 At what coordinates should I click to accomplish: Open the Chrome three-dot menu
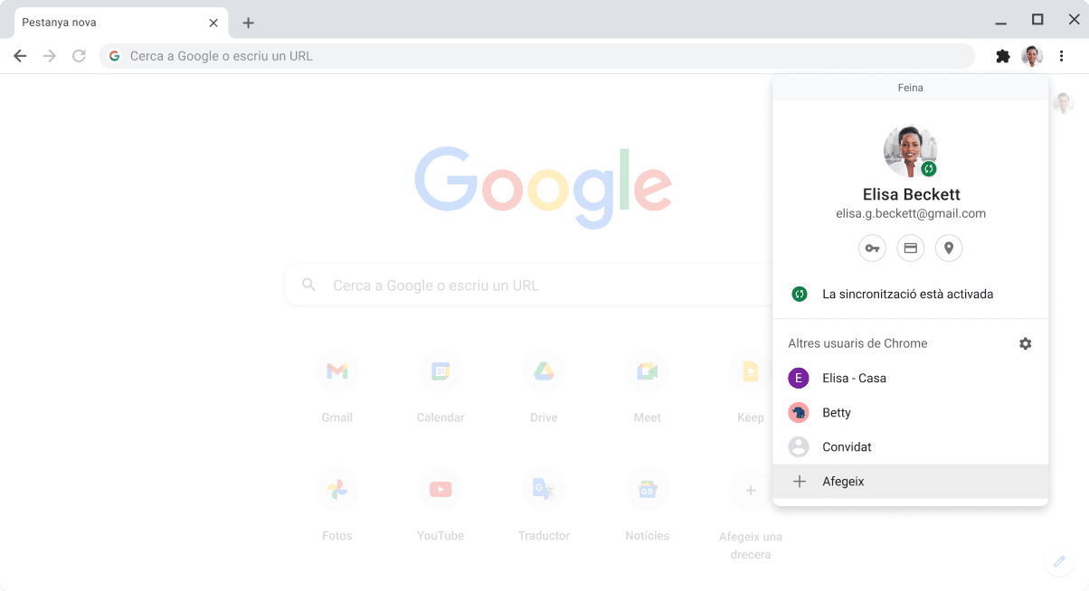pos(1062,56)
